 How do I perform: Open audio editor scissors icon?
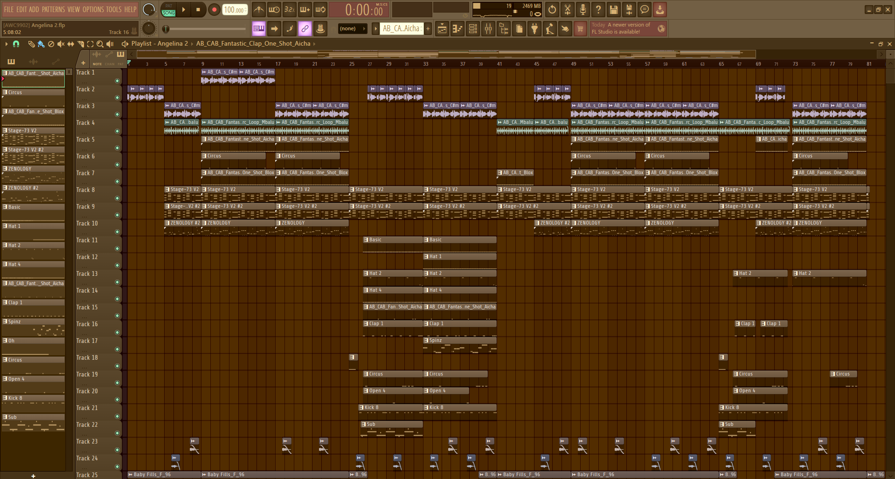pyautogui.click(x=568, y=9)
